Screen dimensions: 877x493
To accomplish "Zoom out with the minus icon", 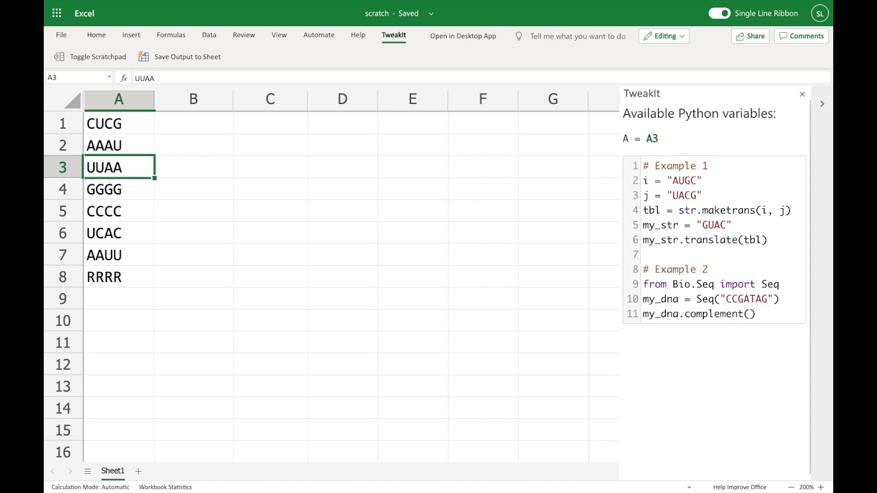I will [791, 487].
